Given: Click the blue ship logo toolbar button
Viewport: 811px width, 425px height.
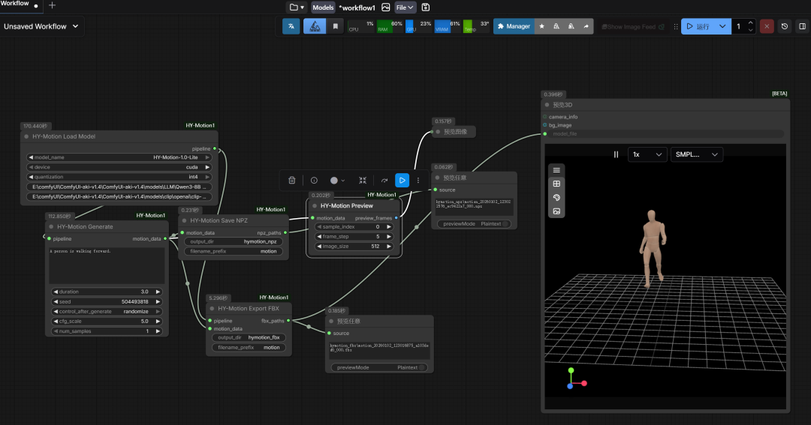Looking at the screenshot, I should (x=315, y=26).
